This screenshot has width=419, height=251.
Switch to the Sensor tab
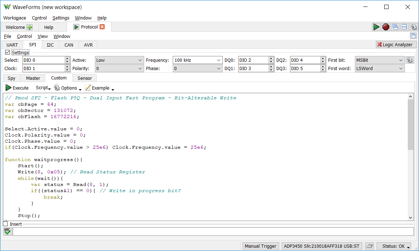(x=85, y=78)
